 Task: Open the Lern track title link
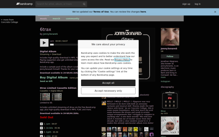48,124
